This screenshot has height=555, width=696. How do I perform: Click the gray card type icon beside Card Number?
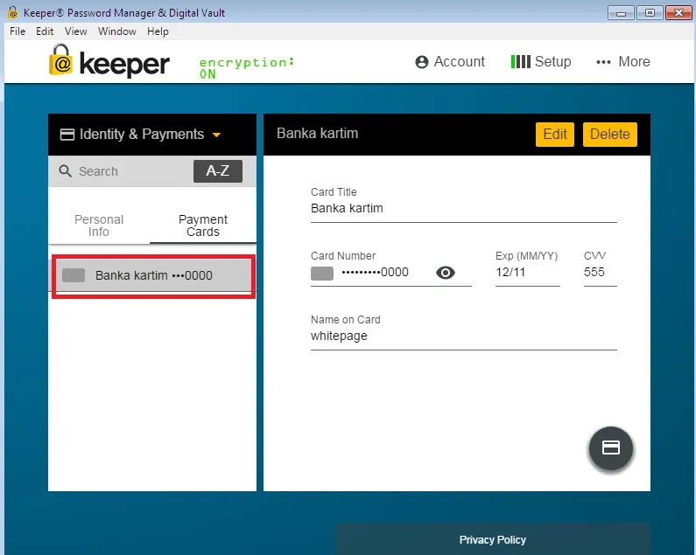322,273
